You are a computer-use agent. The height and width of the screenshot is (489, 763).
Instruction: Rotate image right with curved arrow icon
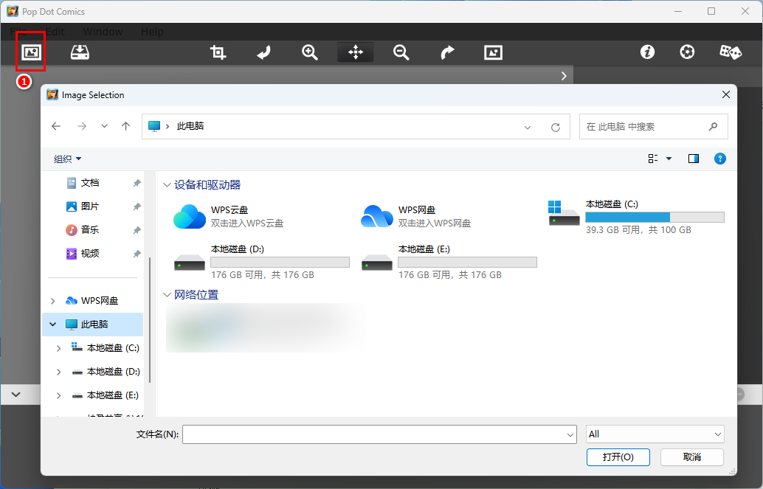coord(447,52)
